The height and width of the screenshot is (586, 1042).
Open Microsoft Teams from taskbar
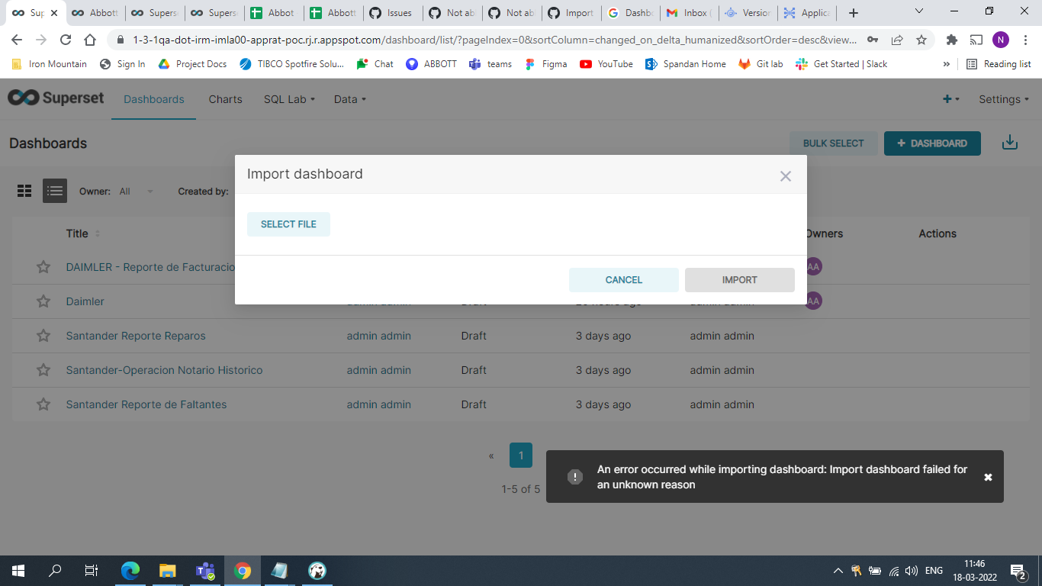(x=205, y=571)
